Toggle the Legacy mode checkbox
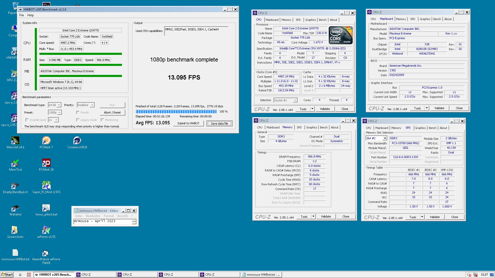Image resolution: width=495 pixels, height=278 pixels. click(78, 120)
